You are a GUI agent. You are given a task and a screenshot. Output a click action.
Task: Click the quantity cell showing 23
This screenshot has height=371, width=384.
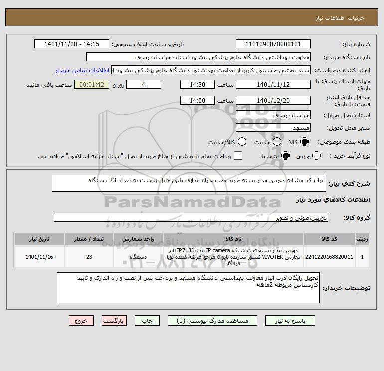[89, 257]
